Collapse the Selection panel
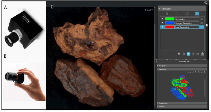211x112 pixels. tap(159, 8)
